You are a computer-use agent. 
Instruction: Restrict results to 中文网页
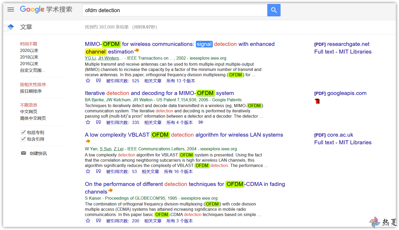tap(29, 112)
